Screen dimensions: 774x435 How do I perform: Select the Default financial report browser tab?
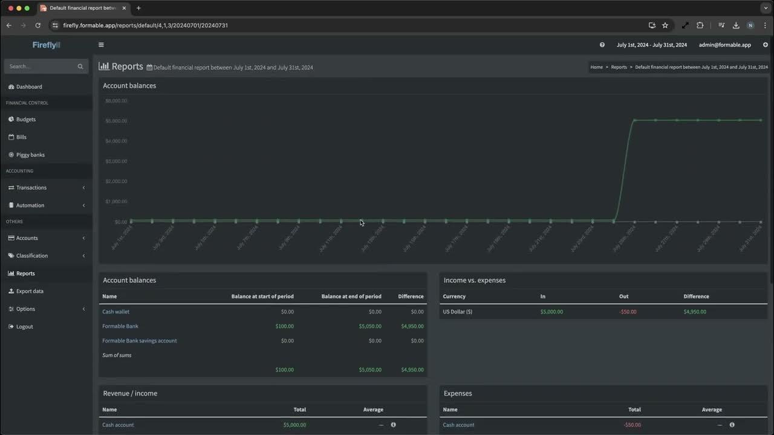pos(83,8)
